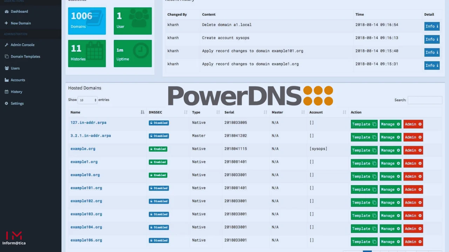Open Dashboard from the sidebar
Screen dimensions: 449x252
pyautogui.click(x=19, y=12)
